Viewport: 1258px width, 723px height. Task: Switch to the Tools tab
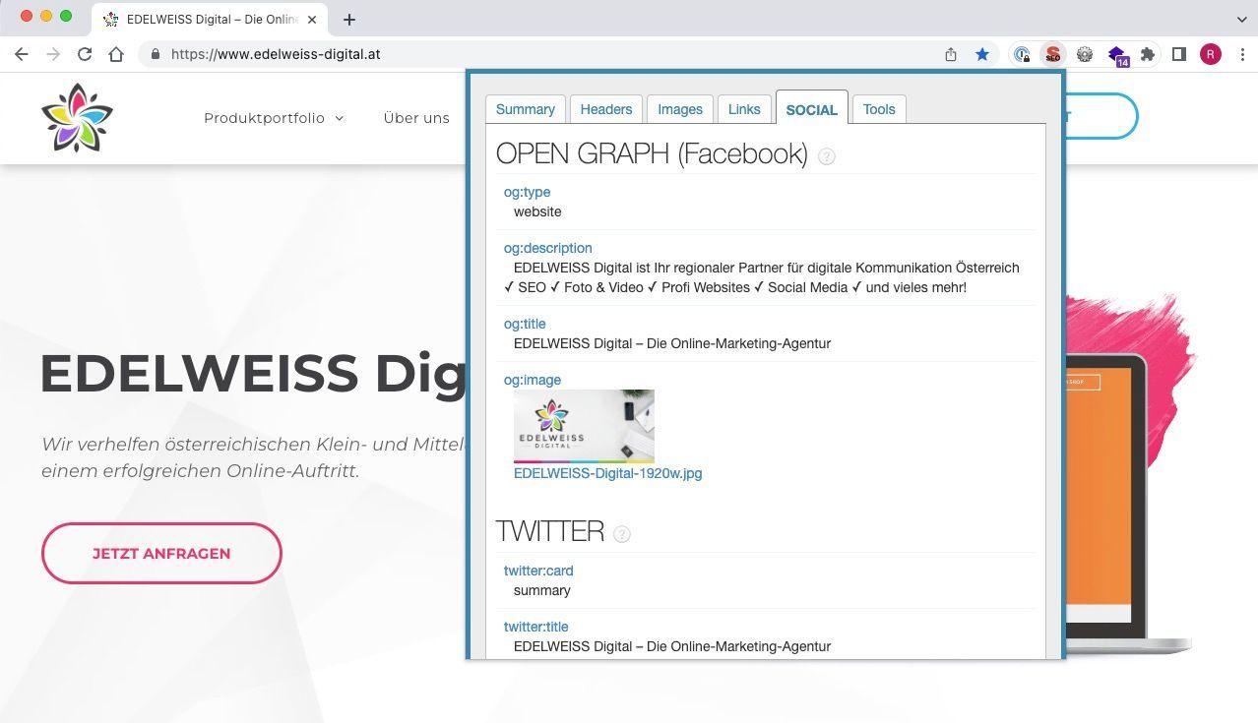pos(879,109)
